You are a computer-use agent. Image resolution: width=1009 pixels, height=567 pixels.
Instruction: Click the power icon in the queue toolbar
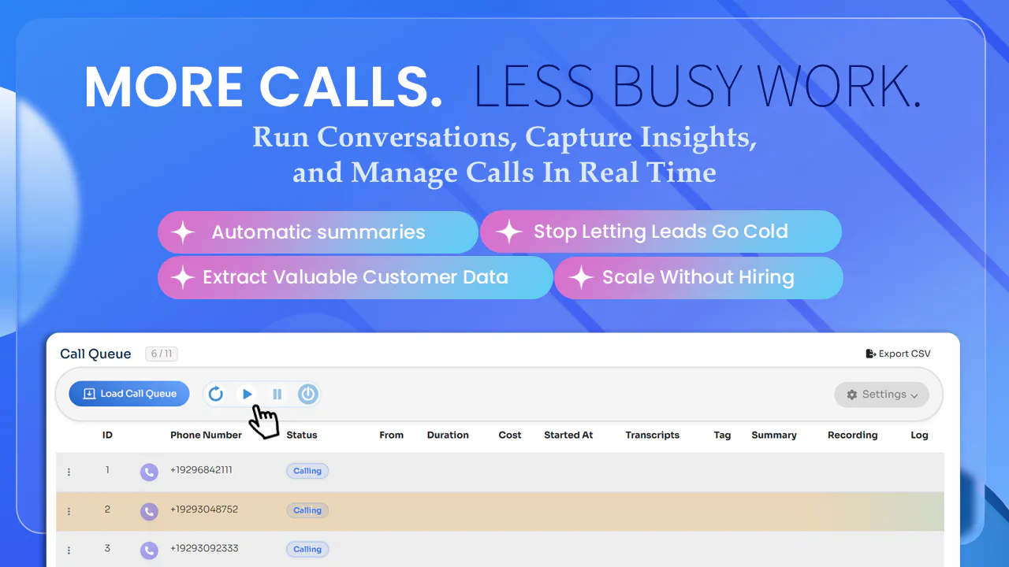[308, 394]
